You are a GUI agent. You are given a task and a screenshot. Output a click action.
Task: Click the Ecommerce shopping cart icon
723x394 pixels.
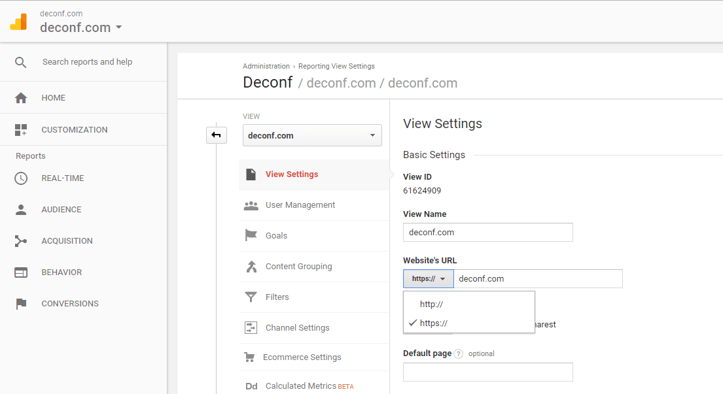(x=249, y=357)
